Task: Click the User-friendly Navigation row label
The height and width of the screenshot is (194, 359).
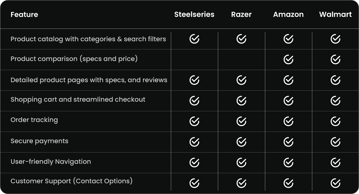Action: tap(51, 162)
